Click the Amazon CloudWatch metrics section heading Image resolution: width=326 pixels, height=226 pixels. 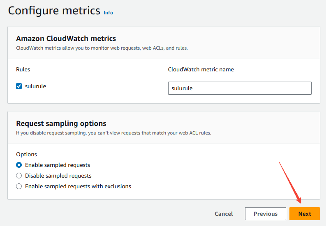66,39
